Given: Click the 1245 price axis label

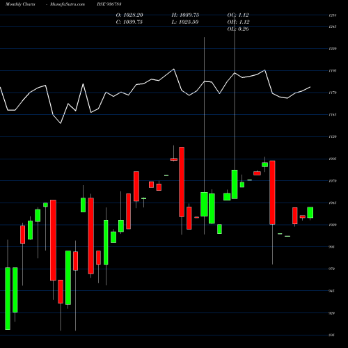Looking at the screenshot, I should [x=333, y=27].
